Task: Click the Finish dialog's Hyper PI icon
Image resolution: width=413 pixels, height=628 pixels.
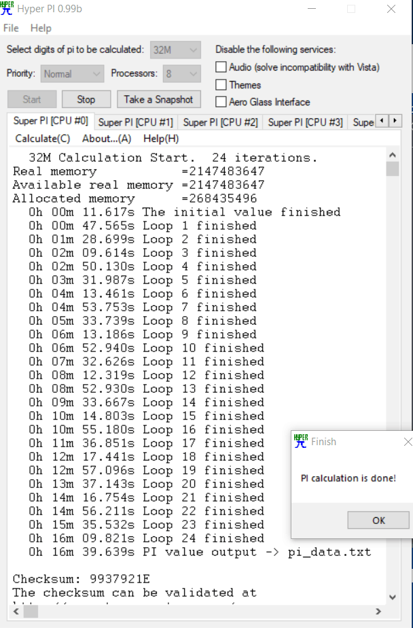Action: [300, 441]
